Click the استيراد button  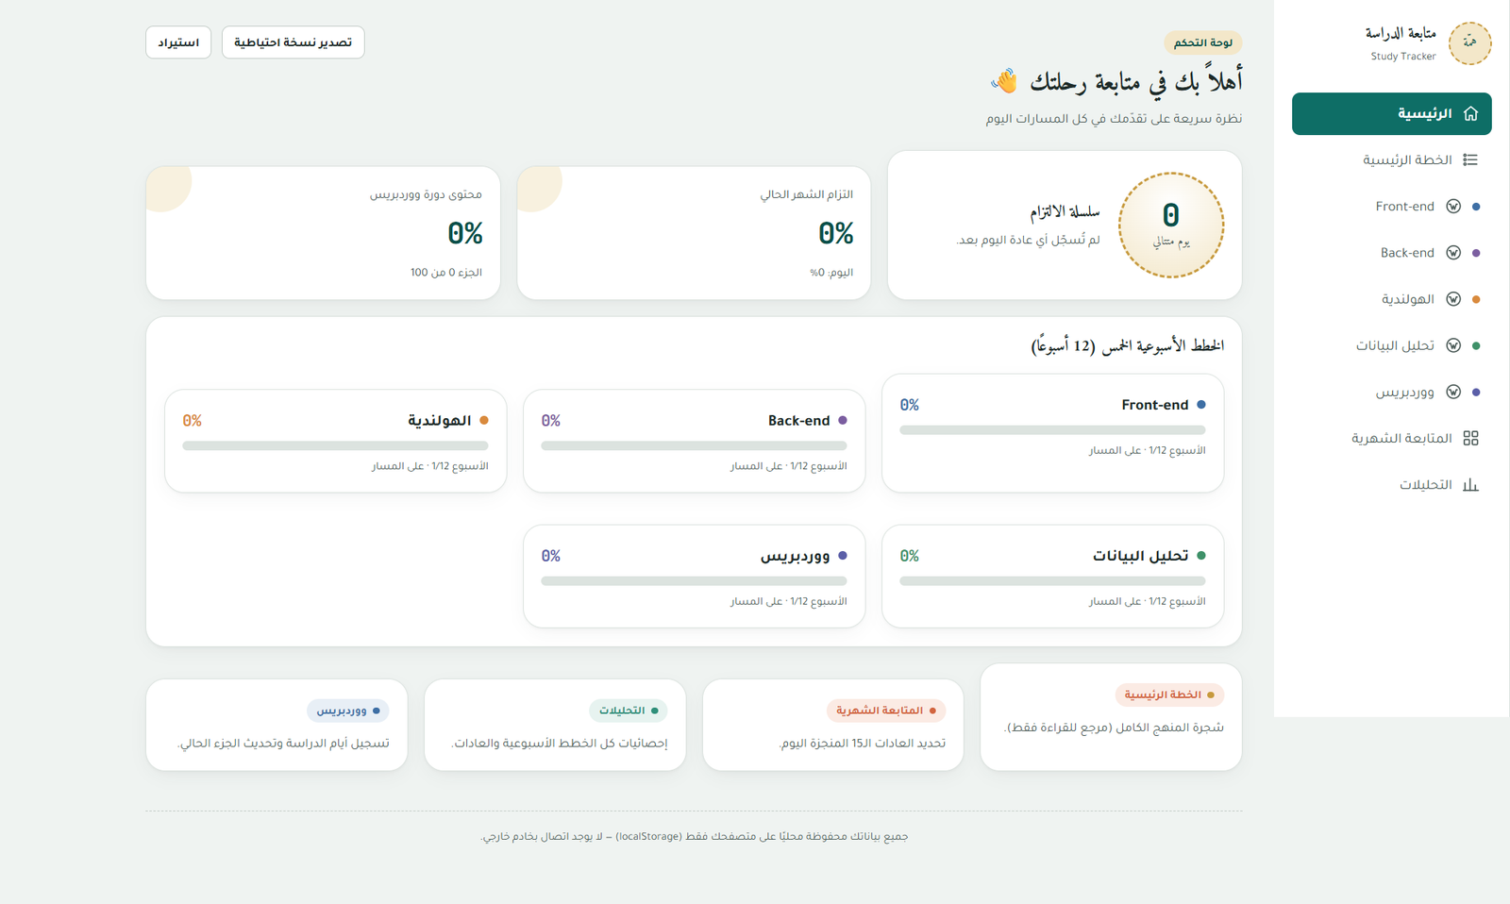pos(178,42)
